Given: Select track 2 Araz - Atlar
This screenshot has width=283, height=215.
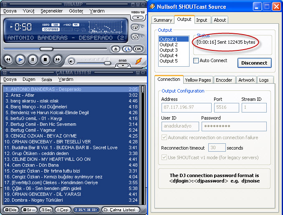Looking at the screenshot, I should click(71, 95).
